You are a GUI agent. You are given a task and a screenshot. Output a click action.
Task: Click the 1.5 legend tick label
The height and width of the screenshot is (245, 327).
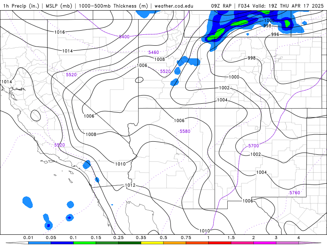pyautogui.click(x=231, y=238)
